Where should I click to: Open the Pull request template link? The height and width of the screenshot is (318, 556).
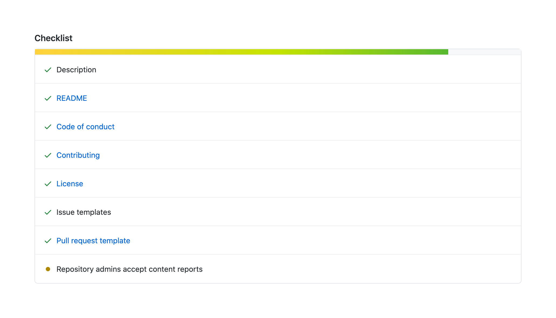[x=93, y=241]
